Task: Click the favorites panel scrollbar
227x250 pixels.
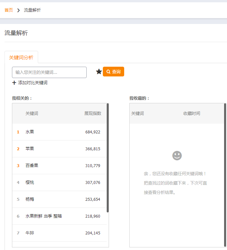Action: 225,175
